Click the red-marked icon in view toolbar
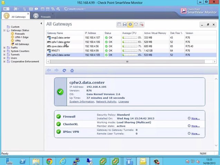Viewport: 220px width, 165px height. 142,25
